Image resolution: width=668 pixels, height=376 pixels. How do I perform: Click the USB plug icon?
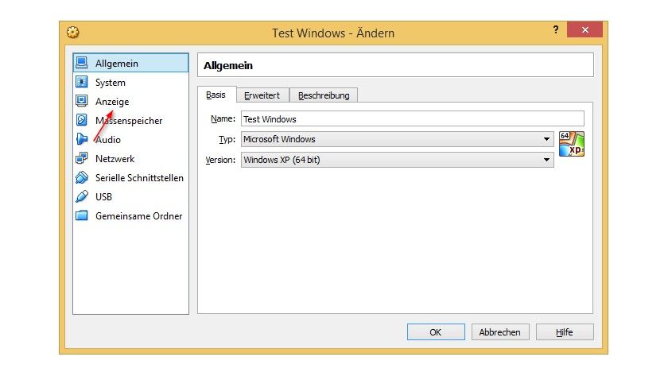tap(81, 196)
